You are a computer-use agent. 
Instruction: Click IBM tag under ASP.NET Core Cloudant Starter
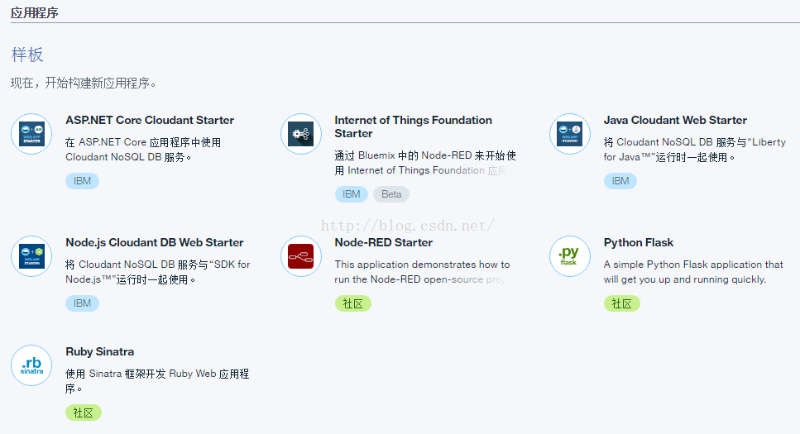82,181
